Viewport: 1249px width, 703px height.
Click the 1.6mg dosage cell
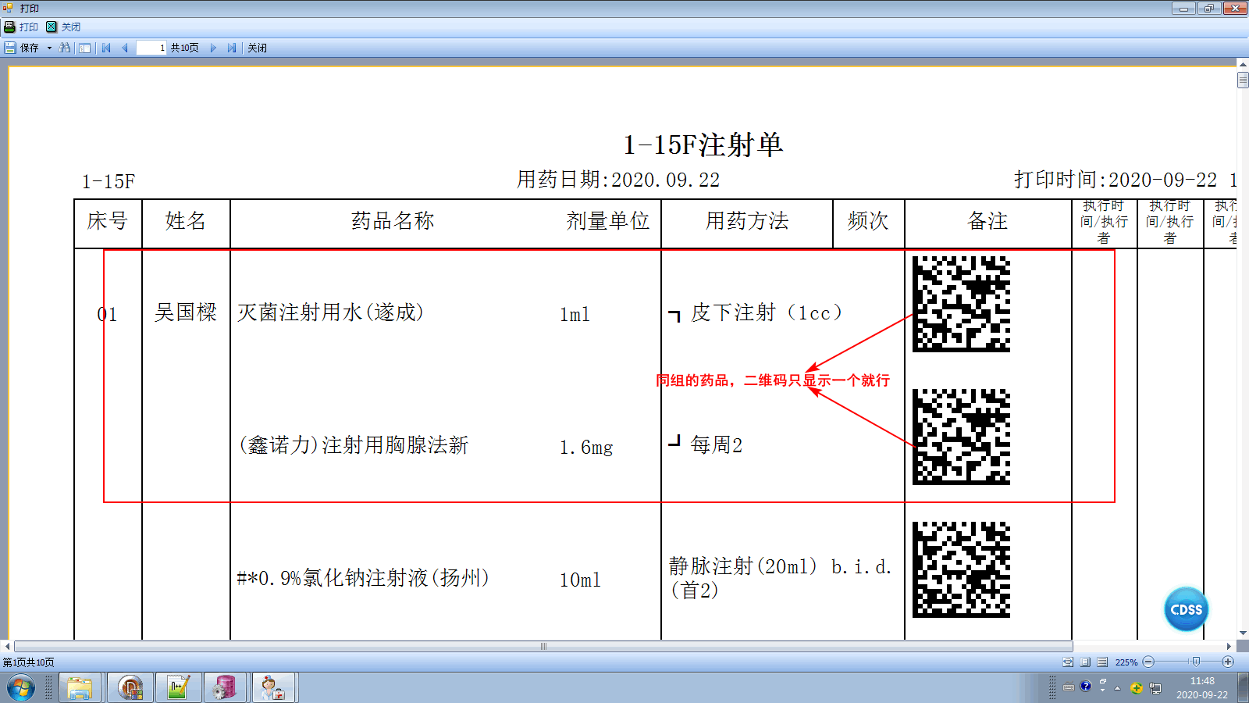(586, 448)
